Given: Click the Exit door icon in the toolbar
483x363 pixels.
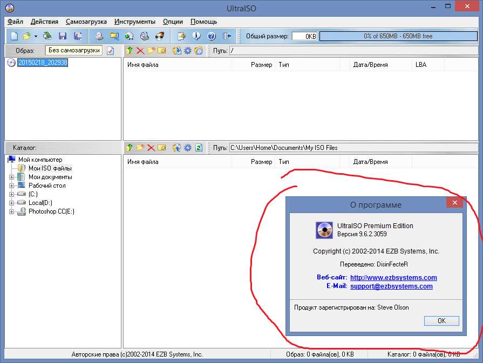Looking at the screenshot, I should pos(227,36).
